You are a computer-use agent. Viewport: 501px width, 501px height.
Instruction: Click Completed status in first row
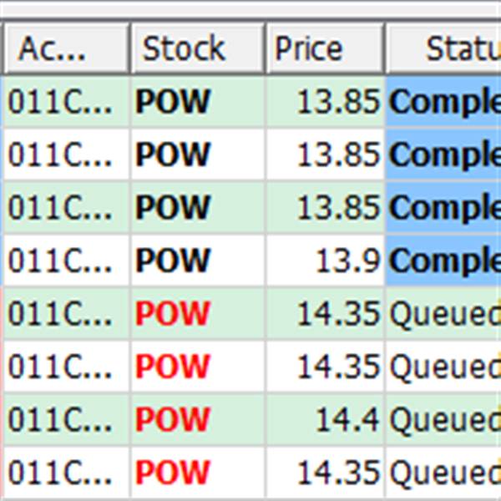pos(443,102)
